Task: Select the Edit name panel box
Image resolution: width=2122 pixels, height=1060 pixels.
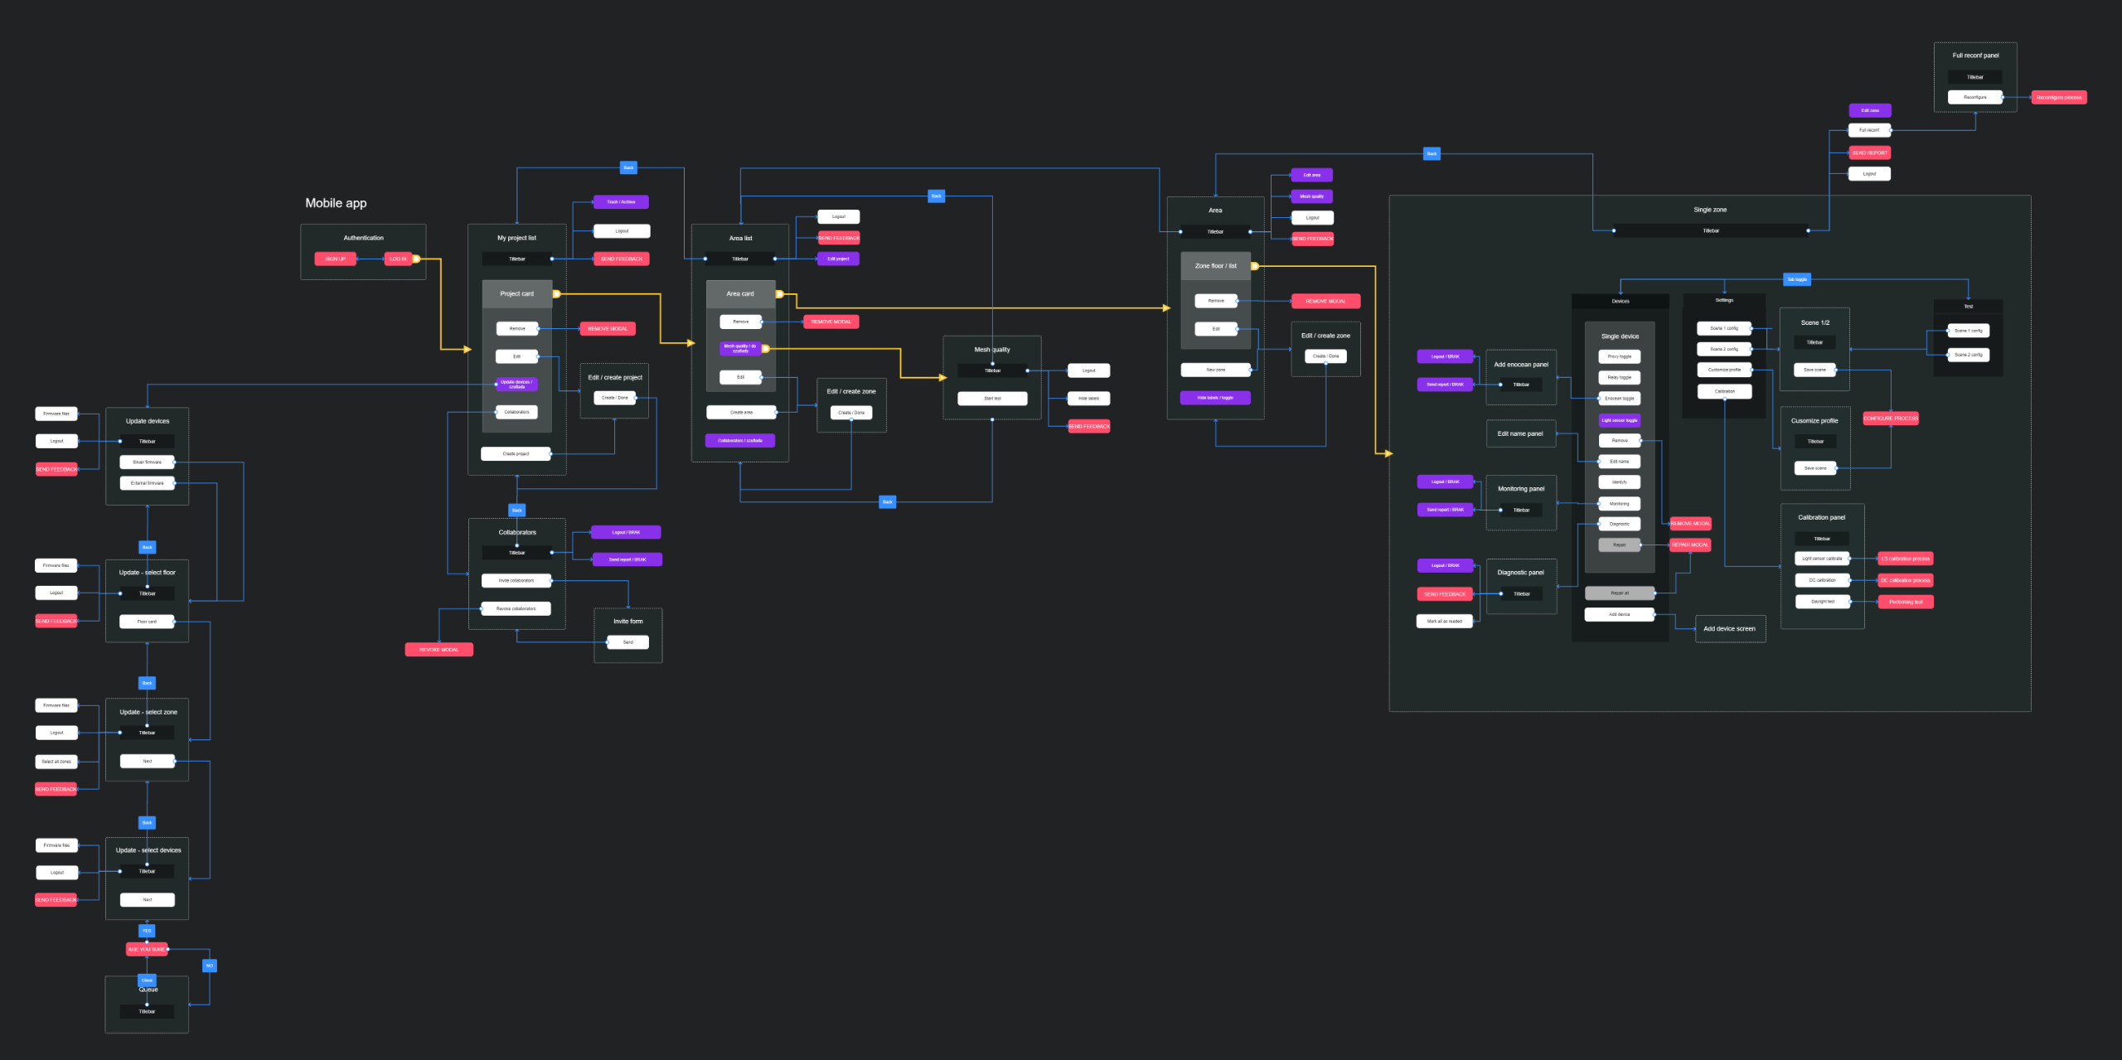Action: point(1521,433)
